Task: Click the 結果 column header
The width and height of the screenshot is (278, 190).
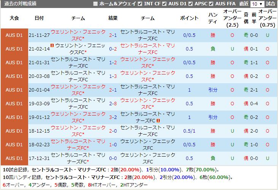Action: pos(113,18)
